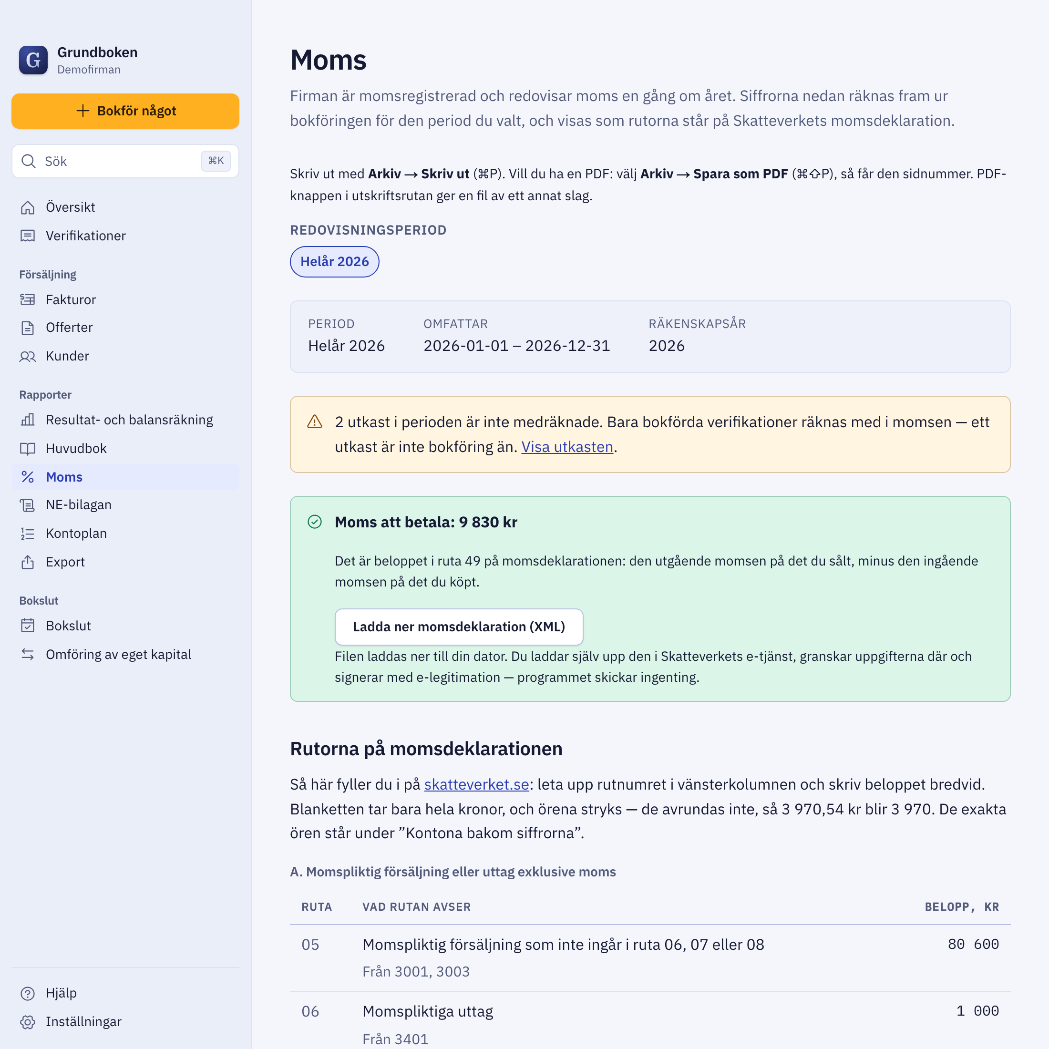
Task: Click the NE-bilagan form icon
Action: pyautogui.click(x=28, y=505)
